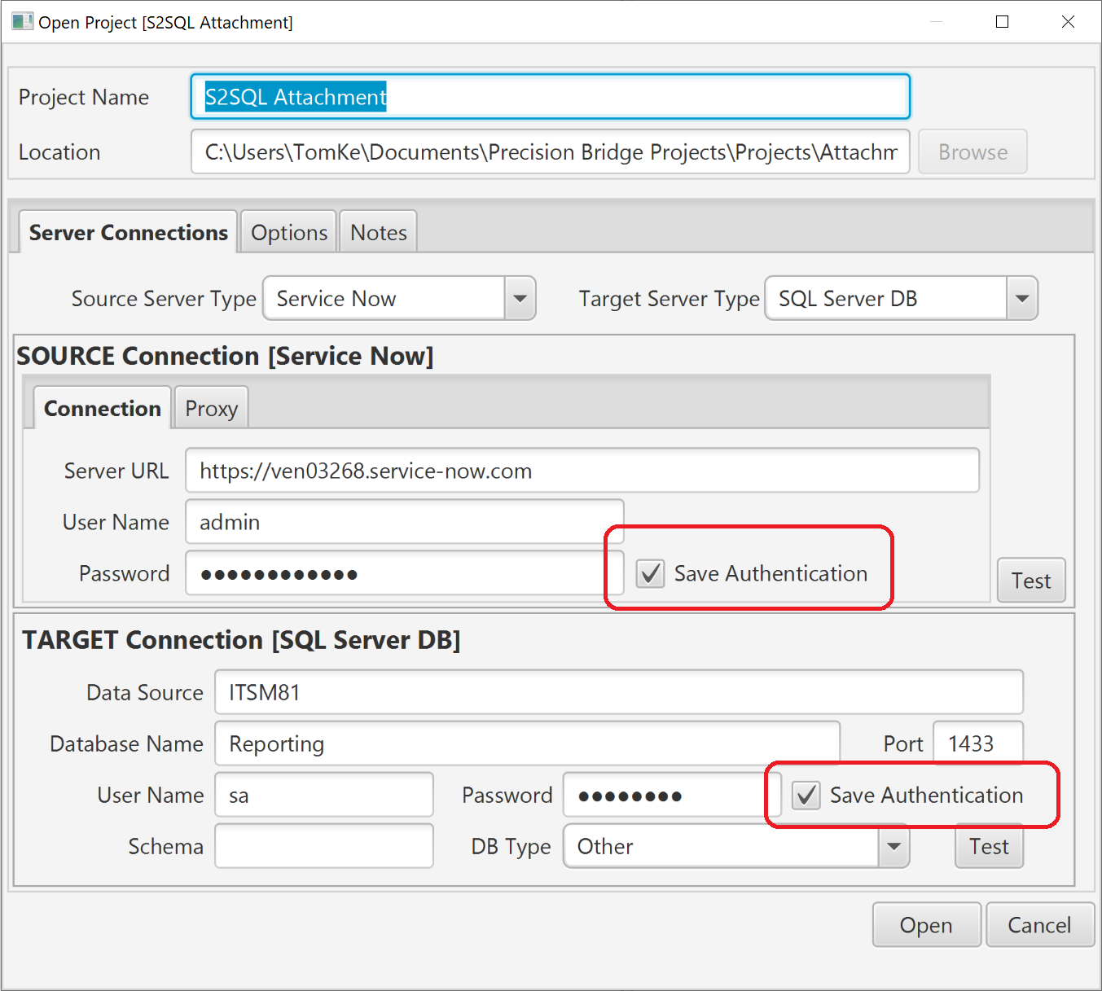The image size is (1102, 991).
Task: Select the Proxy sub-tab
Action: click(211, 408)
